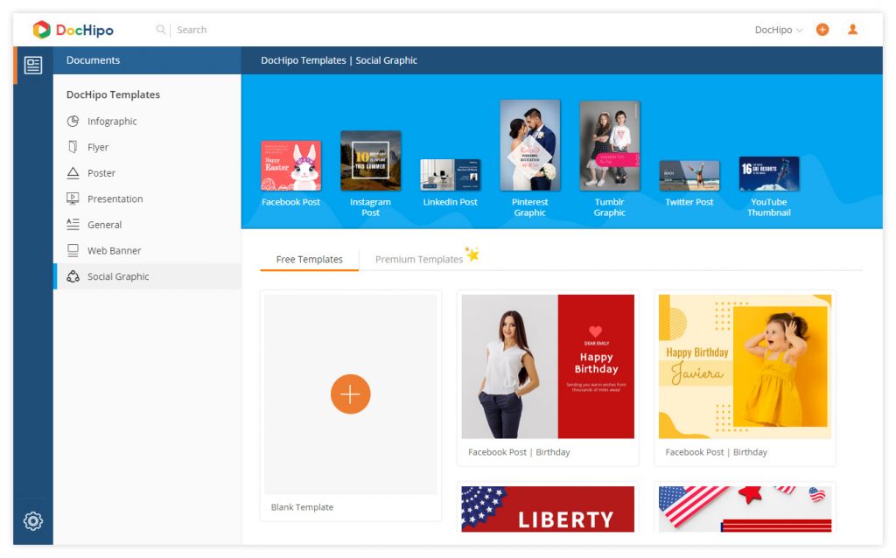Click the Pinterest Graphic label
This screenshot has height=558, width=896.
click(x=529, y=207)
